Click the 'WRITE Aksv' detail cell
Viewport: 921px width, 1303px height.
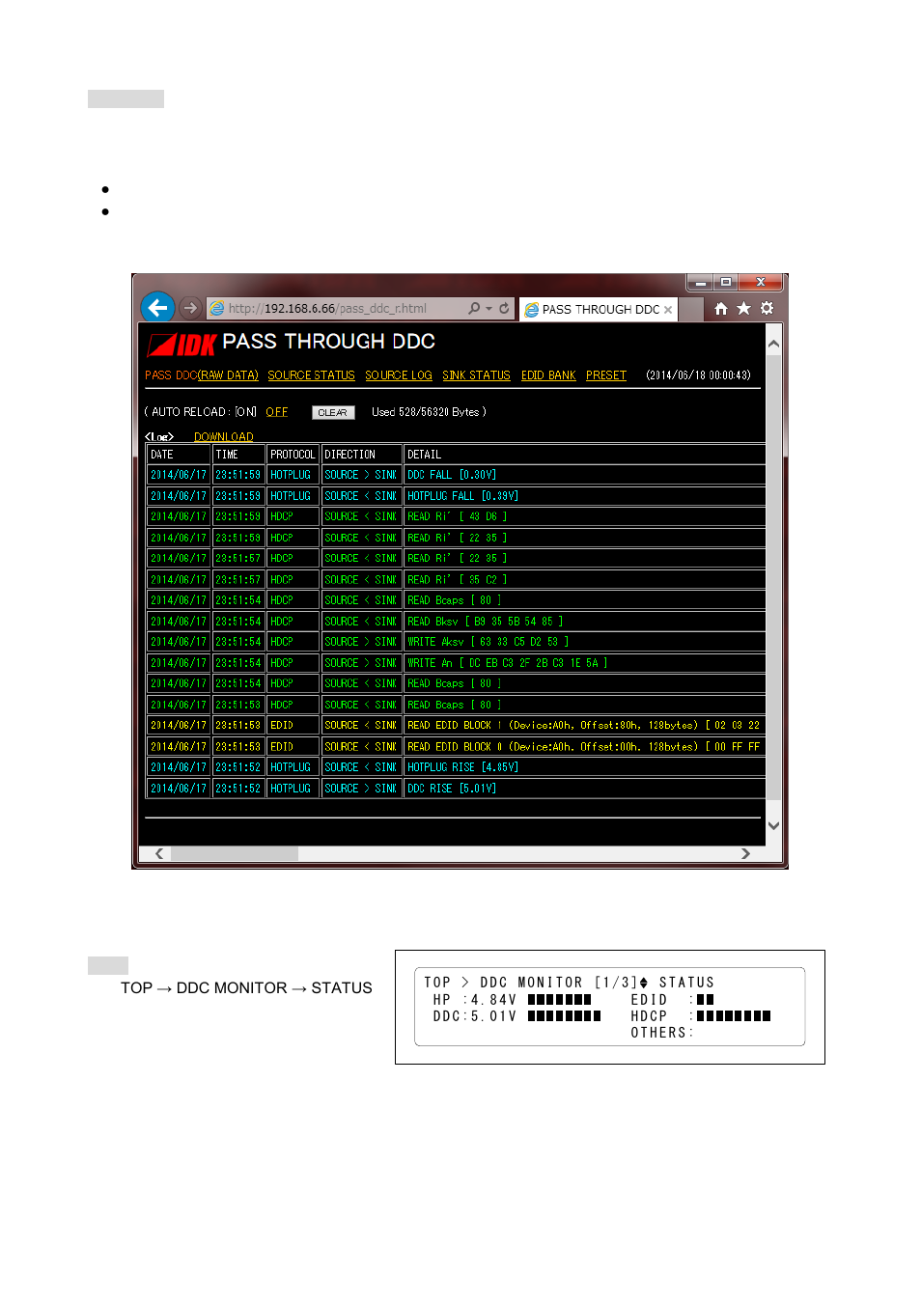tap(584, 642)
